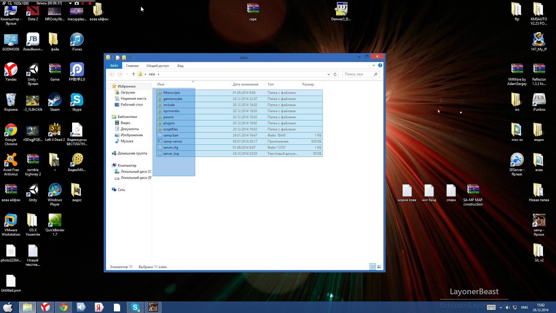Open the Вид ribbon tab

180,66
